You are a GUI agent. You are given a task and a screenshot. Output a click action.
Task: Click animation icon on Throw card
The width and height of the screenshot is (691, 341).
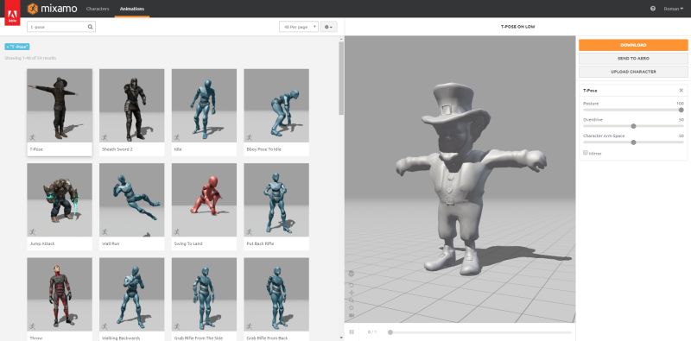click(x=32, y=326)
